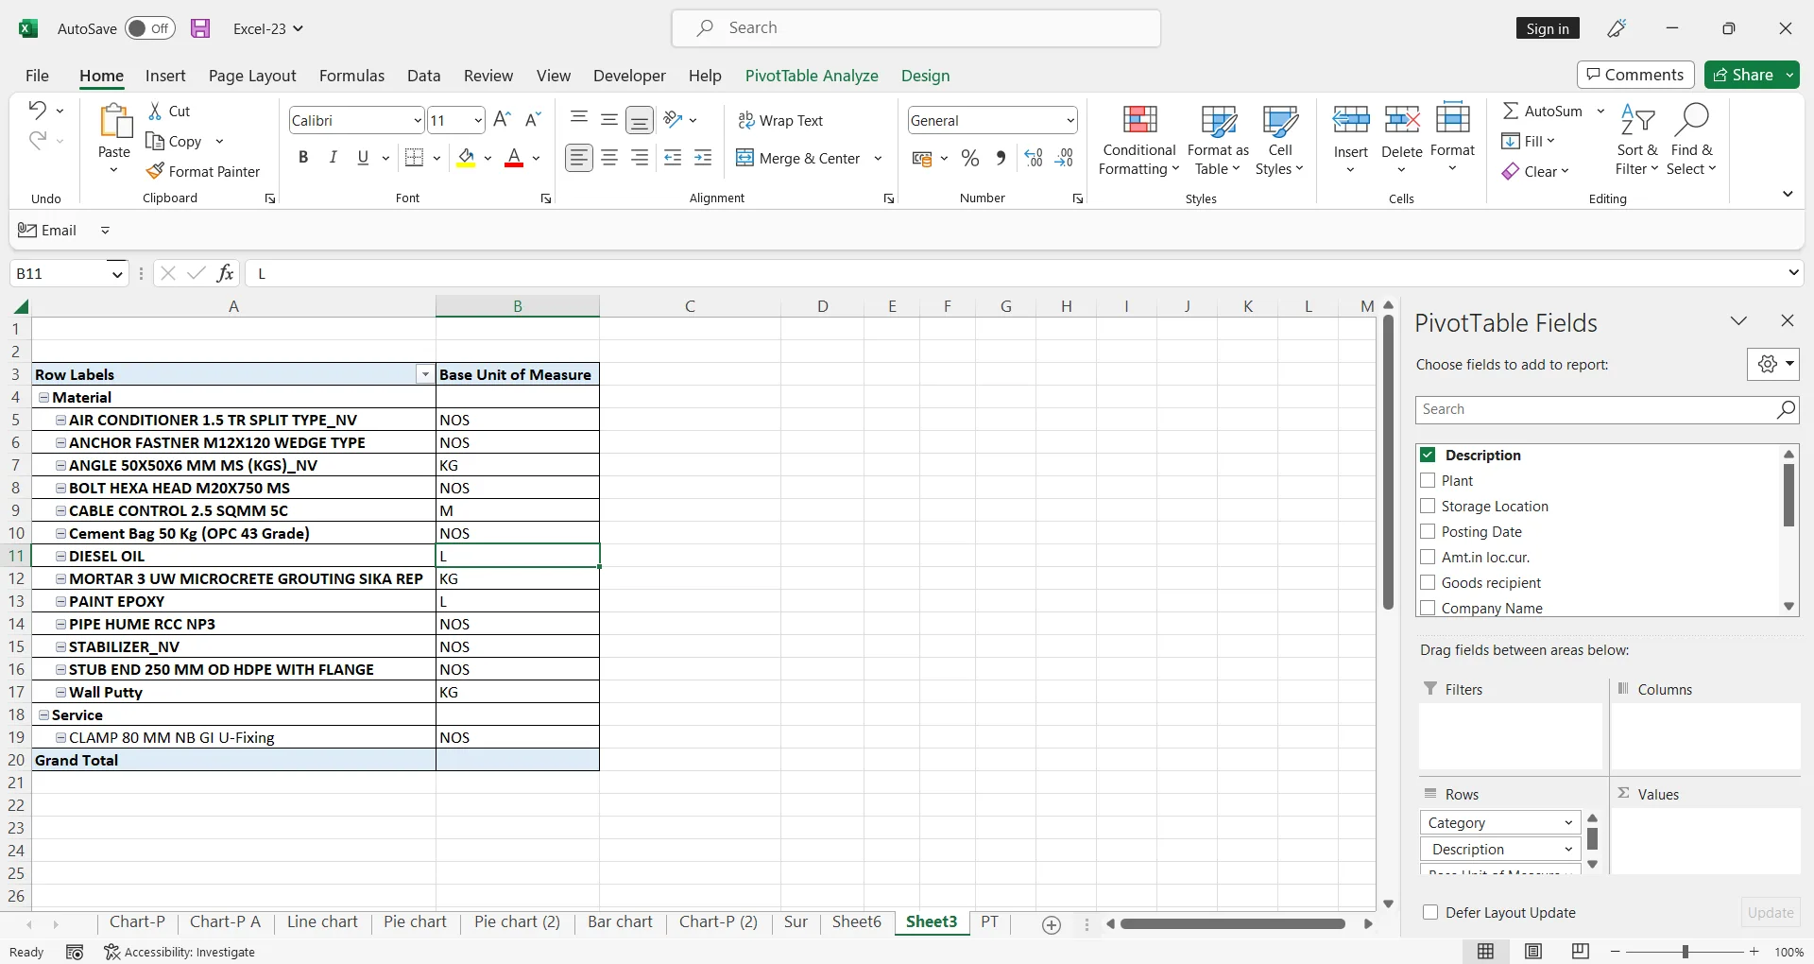Add new sheet with plus icon
The height and width of the screenshot is (964, 1814).
point(1052,924)
